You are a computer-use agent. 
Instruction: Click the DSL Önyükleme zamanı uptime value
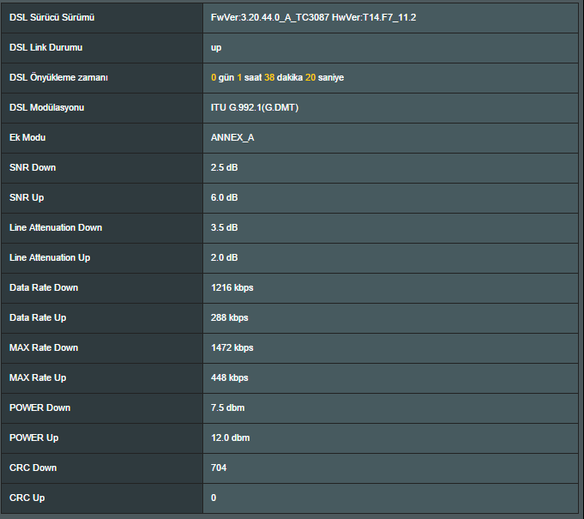277,77
